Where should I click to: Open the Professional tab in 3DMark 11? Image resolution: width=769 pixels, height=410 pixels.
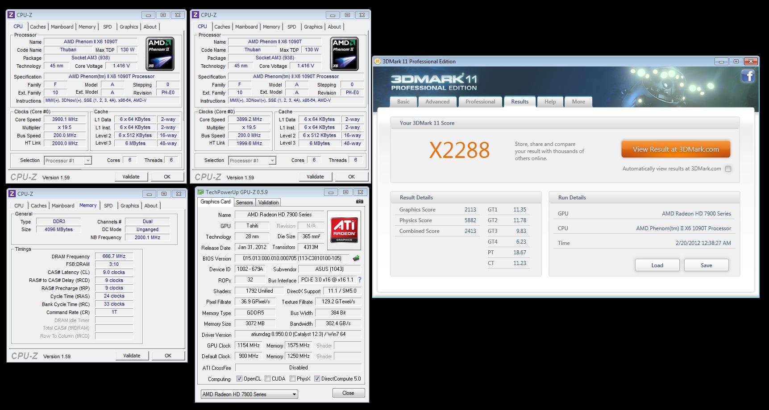coord(480,102)
